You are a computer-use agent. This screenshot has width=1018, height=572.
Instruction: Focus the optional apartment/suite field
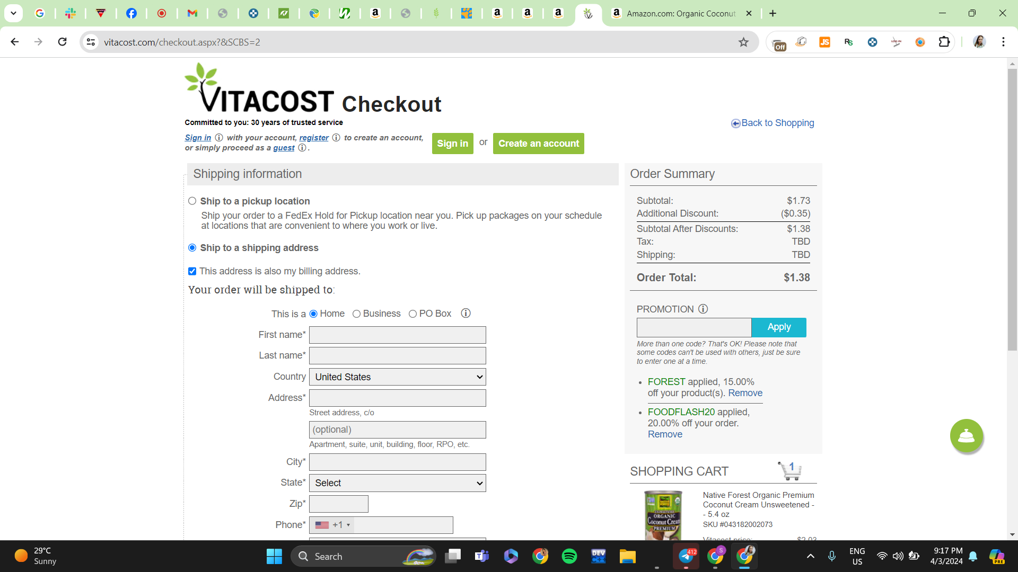click(x=398, y=430)
